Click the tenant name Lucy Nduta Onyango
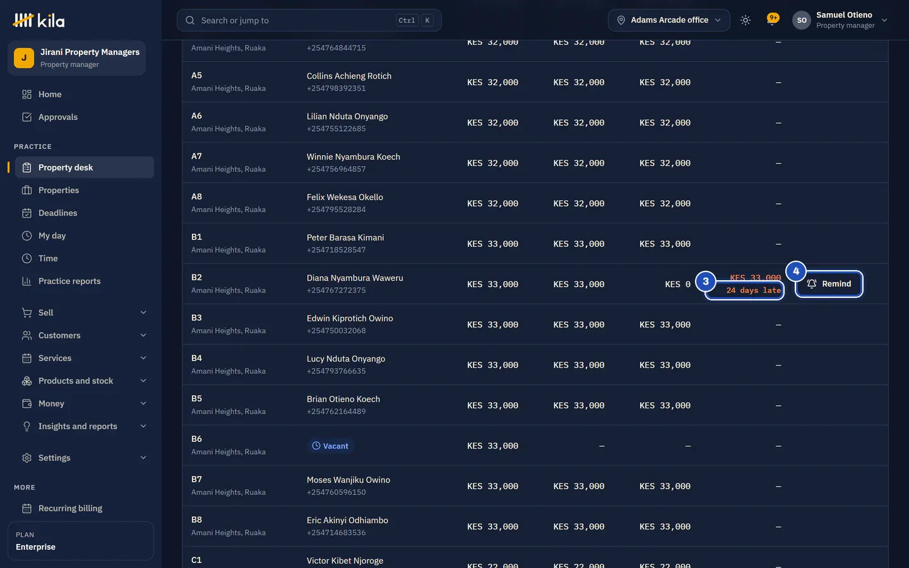This screenshot has height=568, width=909. point(346,358)
